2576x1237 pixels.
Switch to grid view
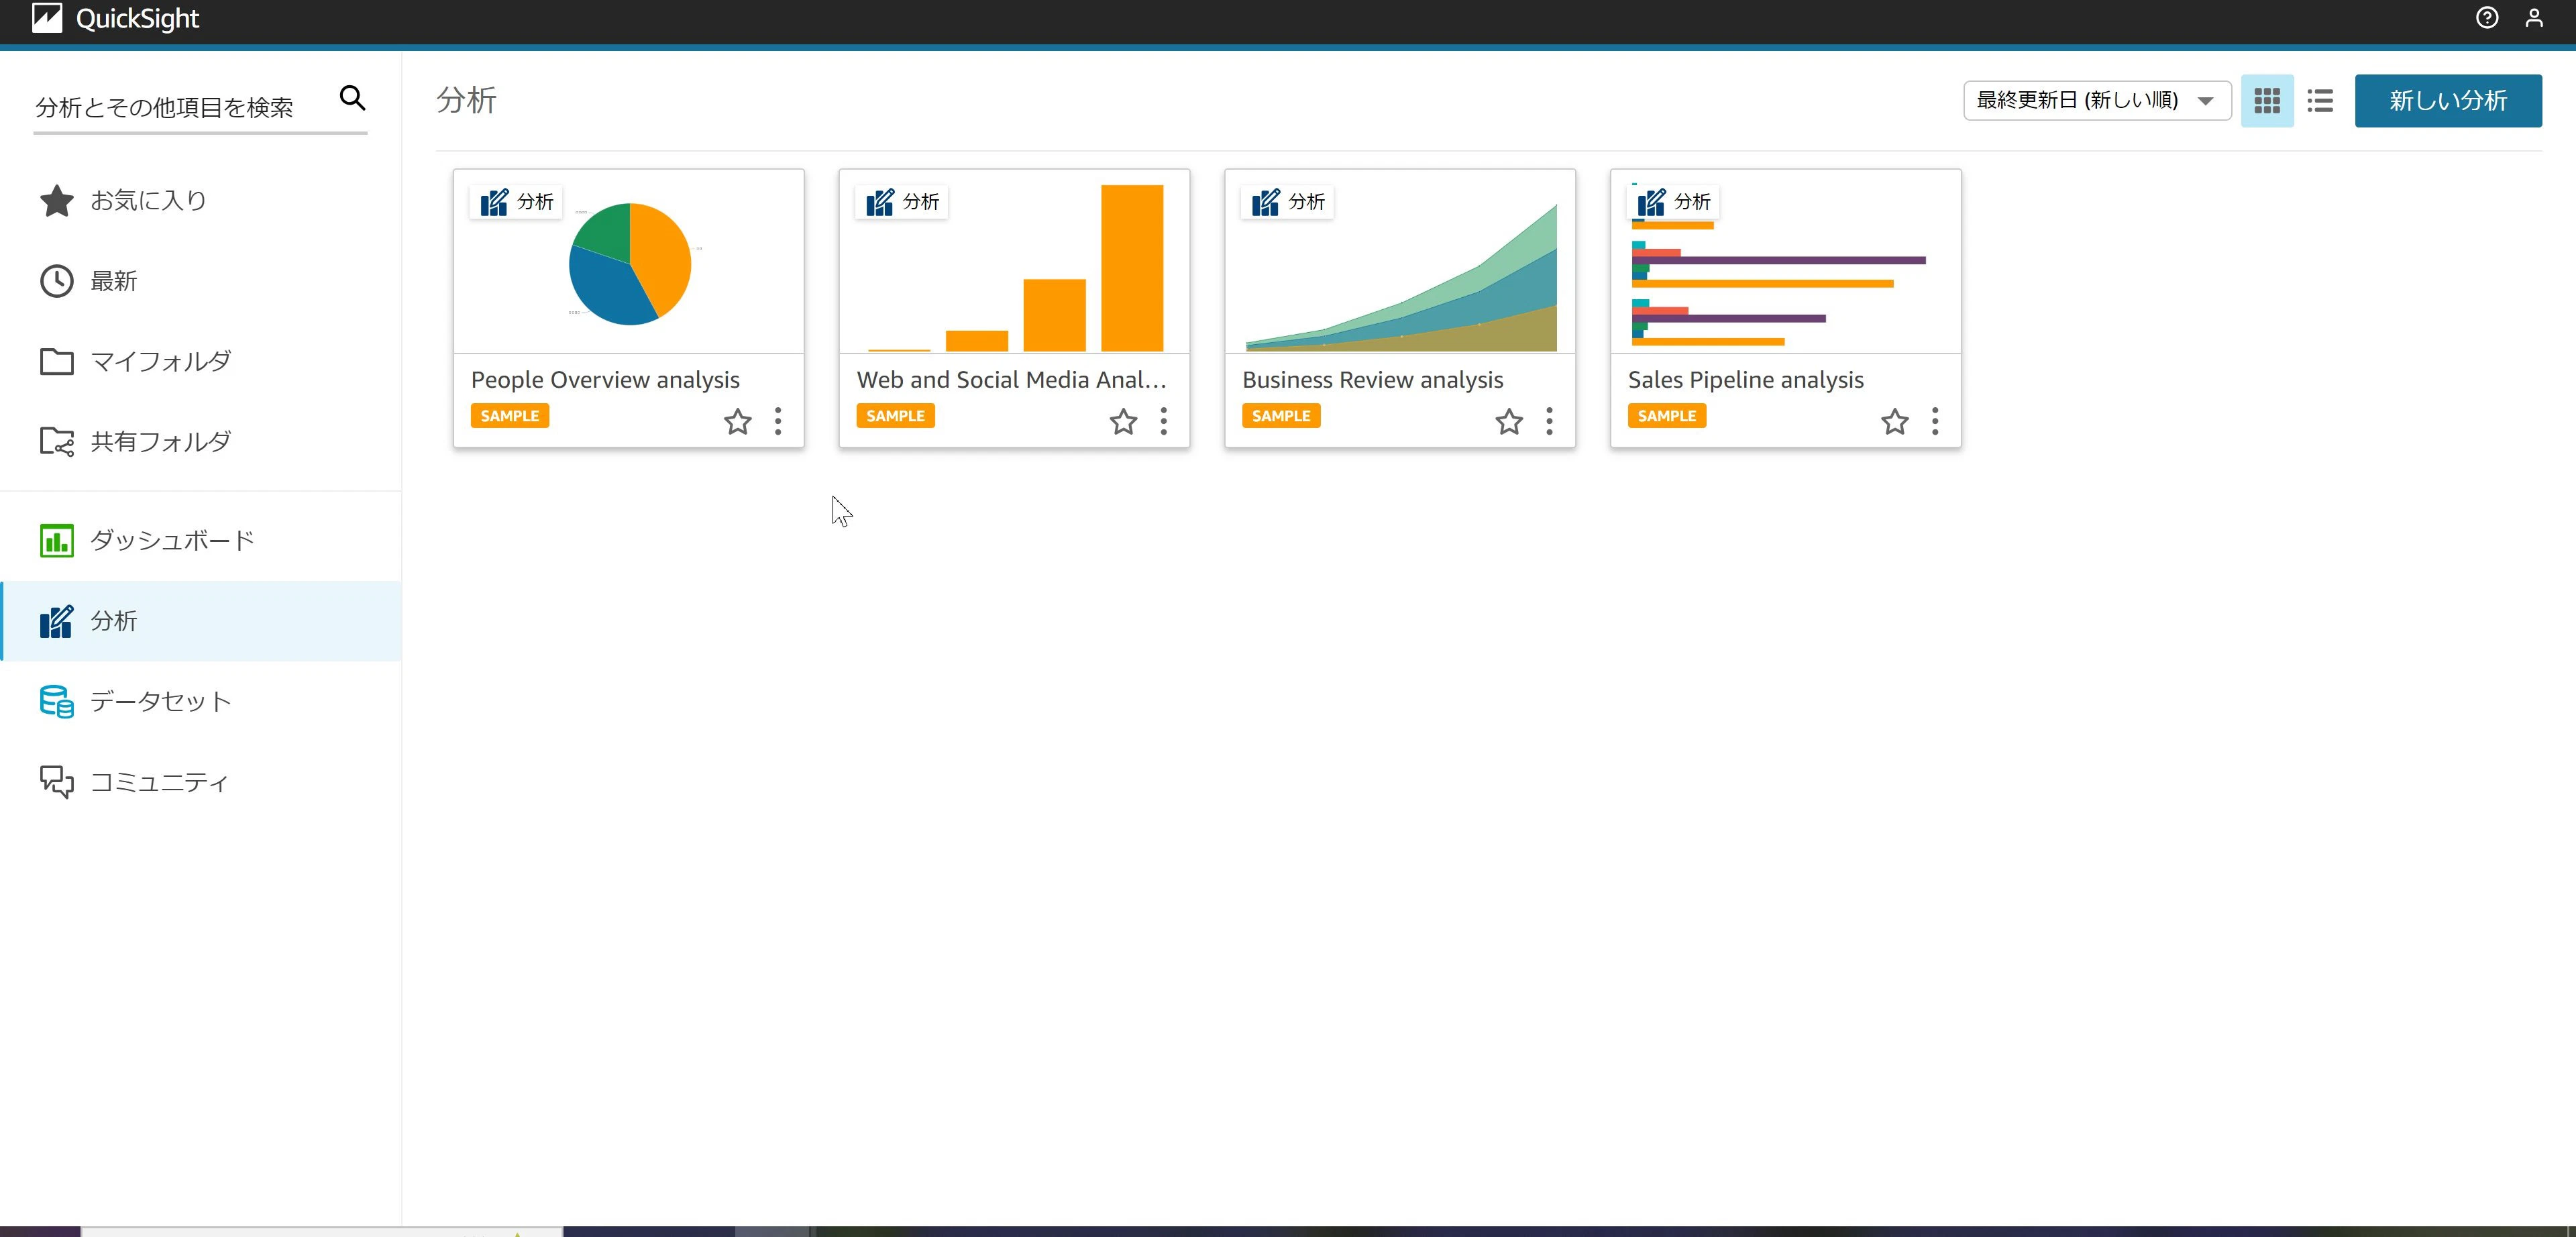click(2266, 100)
